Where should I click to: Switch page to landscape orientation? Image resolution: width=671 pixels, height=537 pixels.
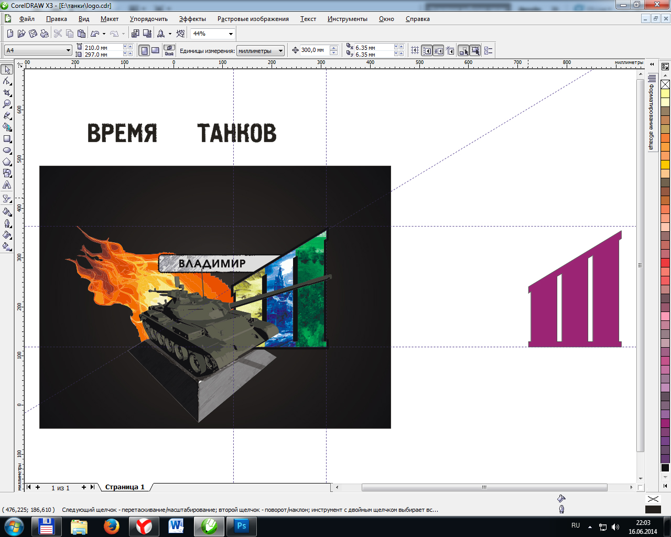click(155, 50)
